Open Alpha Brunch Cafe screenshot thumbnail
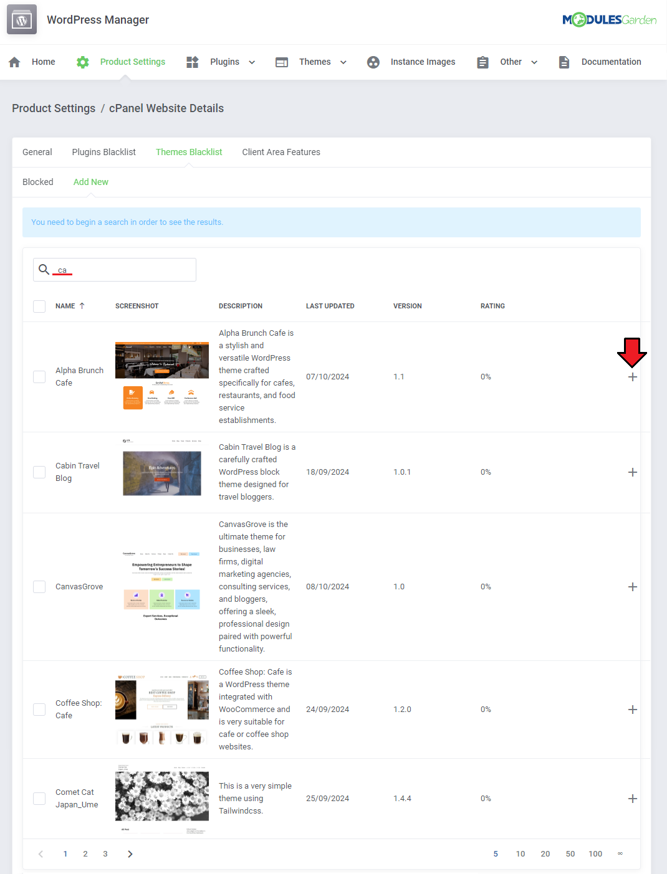Viewport: 667px width, 874px height. point(162,376)
